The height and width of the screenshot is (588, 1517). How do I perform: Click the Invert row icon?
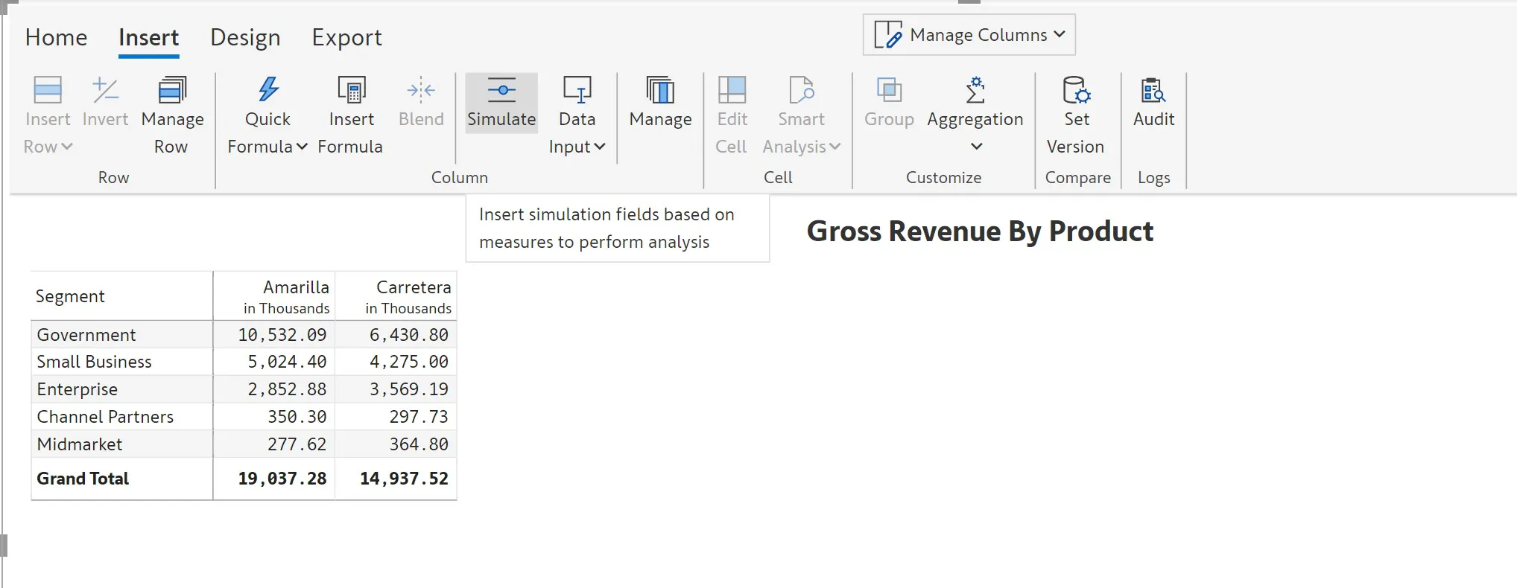point(105,90)
